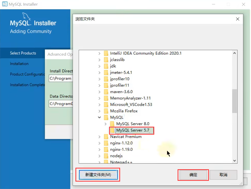Select the 'Microsoft_VSCode1.53' folder name
The image size is (251, 189).
pos(131,105)
